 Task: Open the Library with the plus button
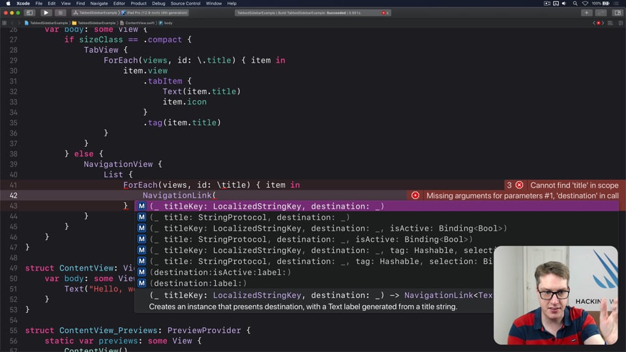(x=586, y=13)
